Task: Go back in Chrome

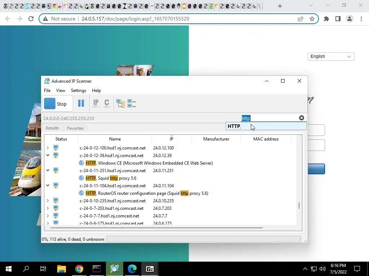Action: pyautogui.click(x=8, y=19)
